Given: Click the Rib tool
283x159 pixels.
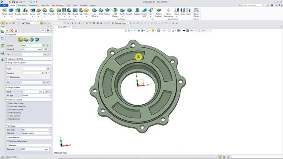Looking at the screenshot, I should pos(69,11).
